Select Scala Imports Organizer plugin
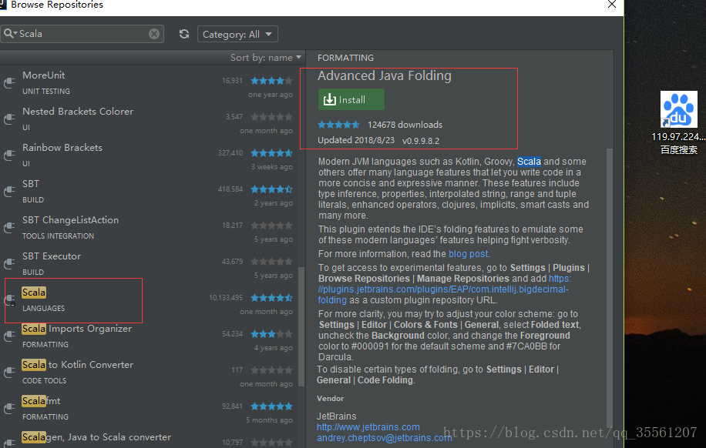The height and width of the screenshot is (448, 706). (x=77, y=329)
